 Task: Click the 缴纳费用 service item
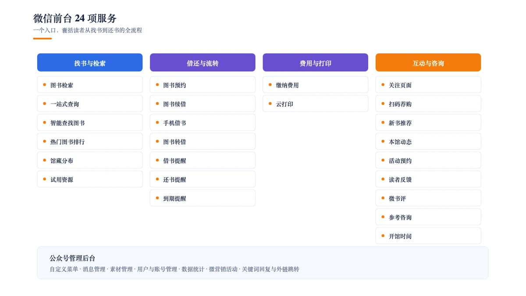[x=315, y=85]
